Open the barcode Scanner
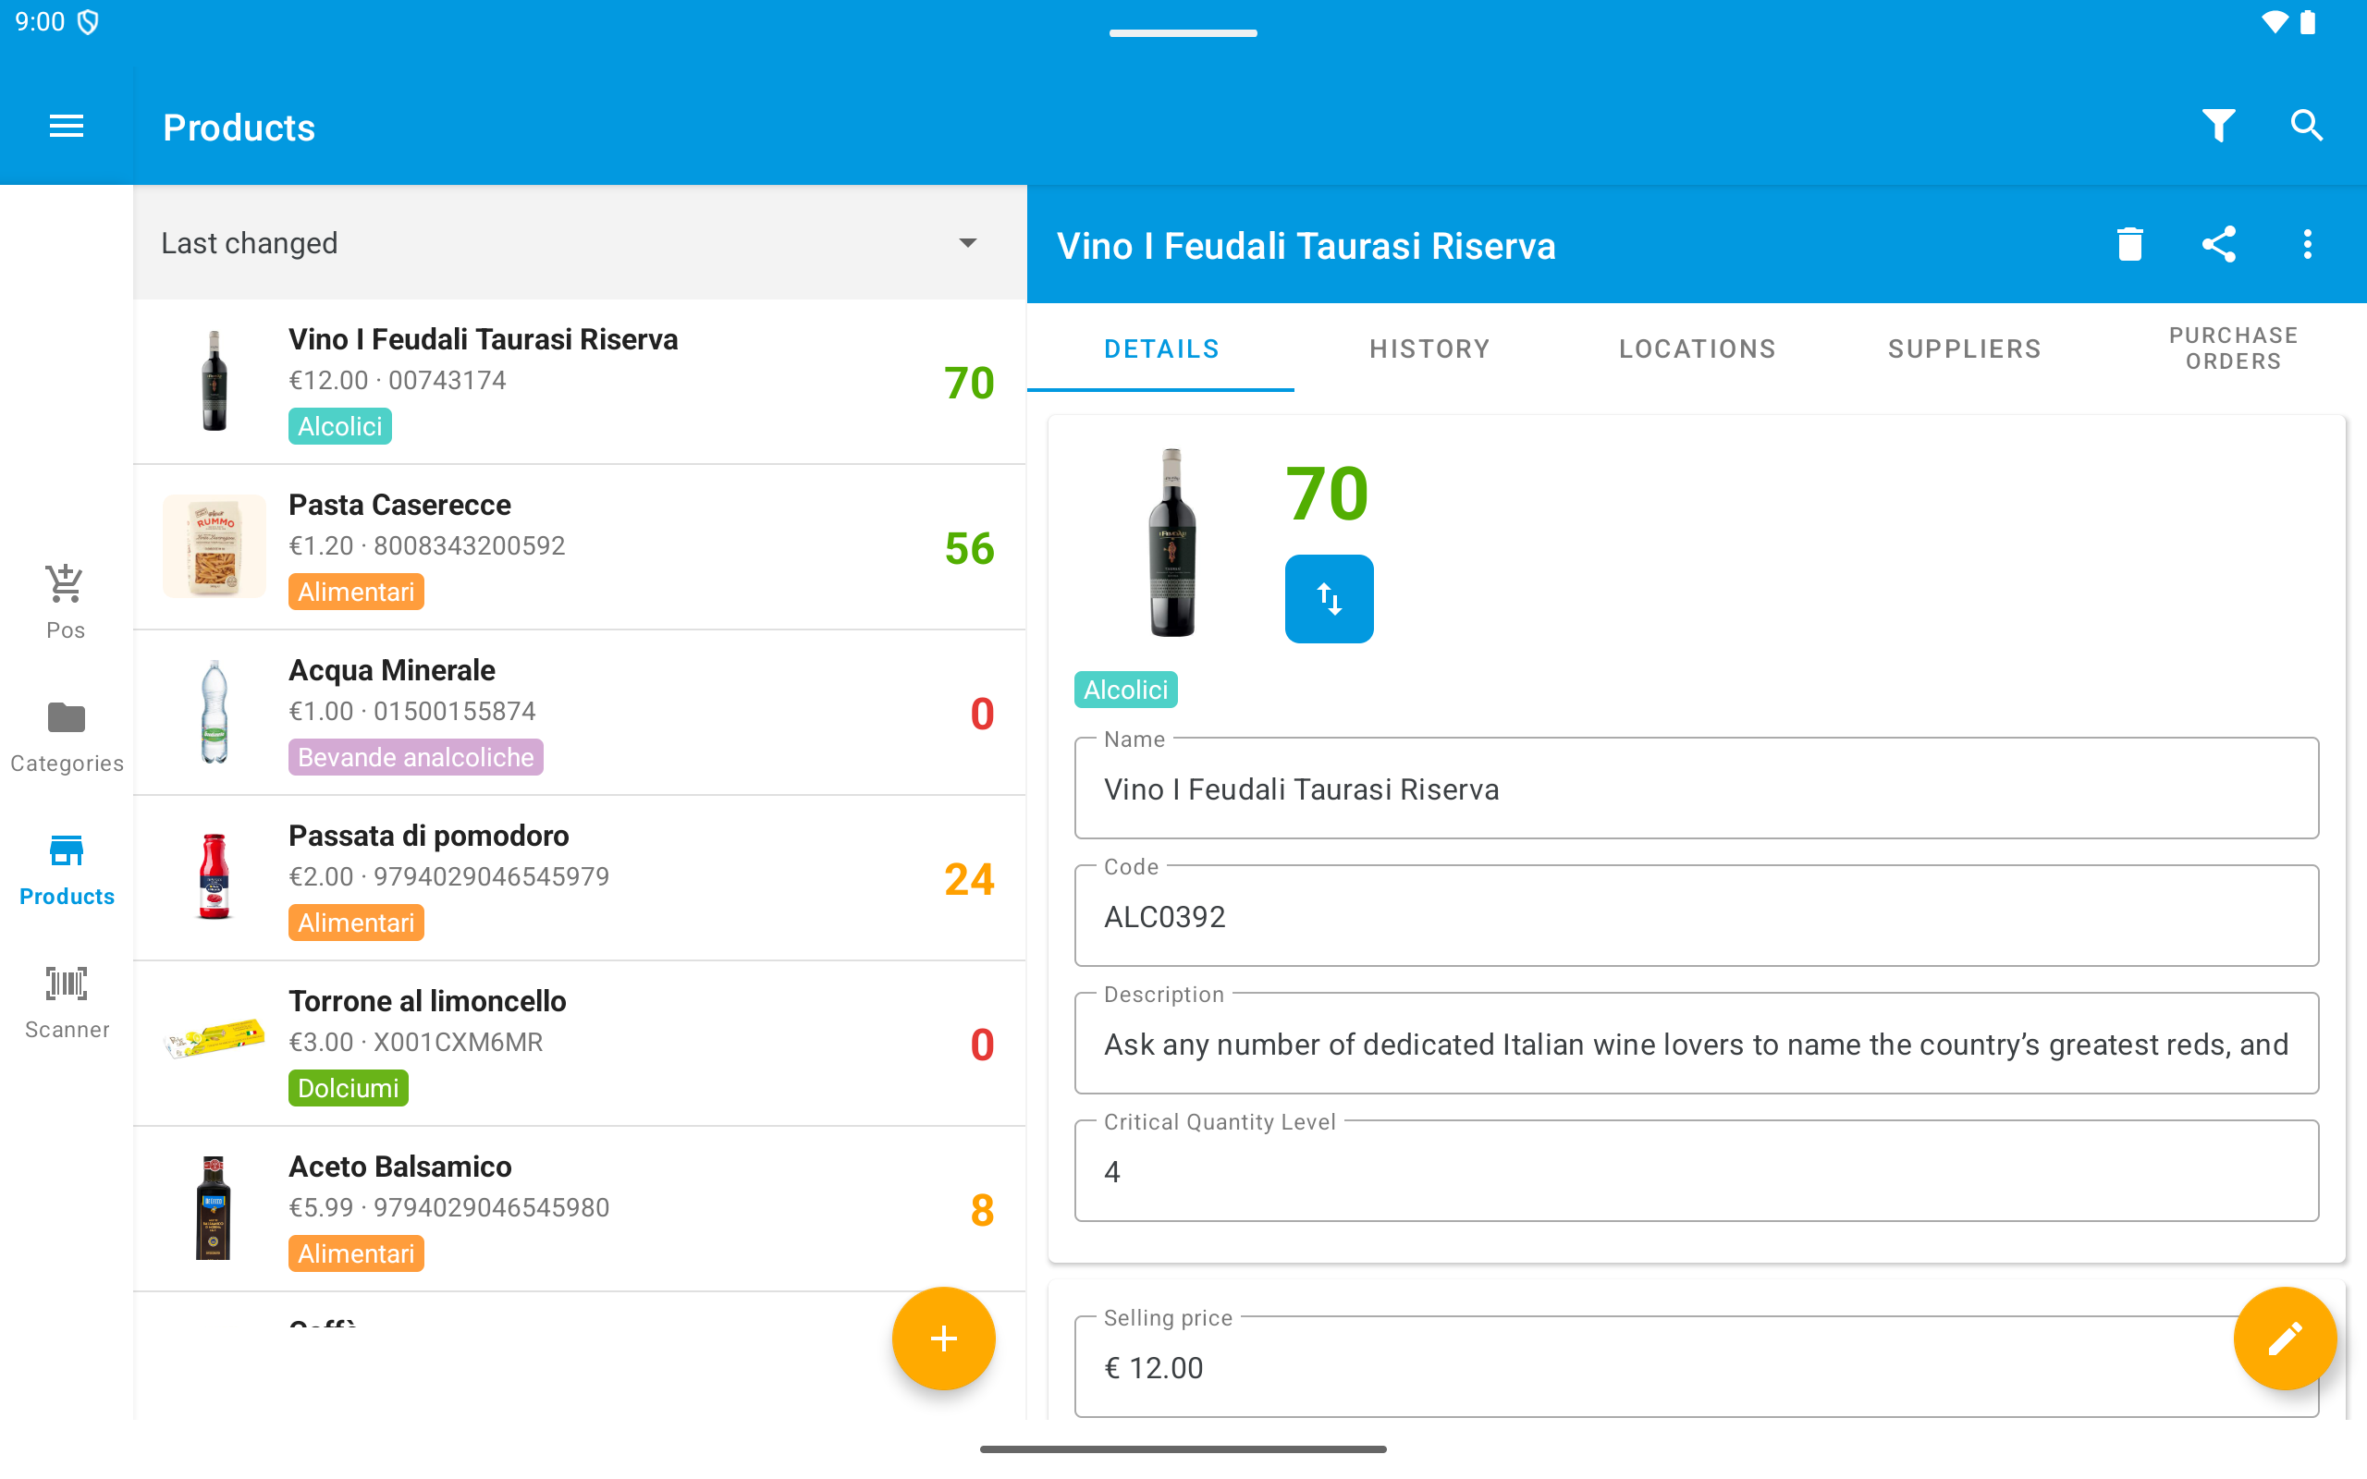The width and height of the screenshot is (2367, 1479). 67,1004
